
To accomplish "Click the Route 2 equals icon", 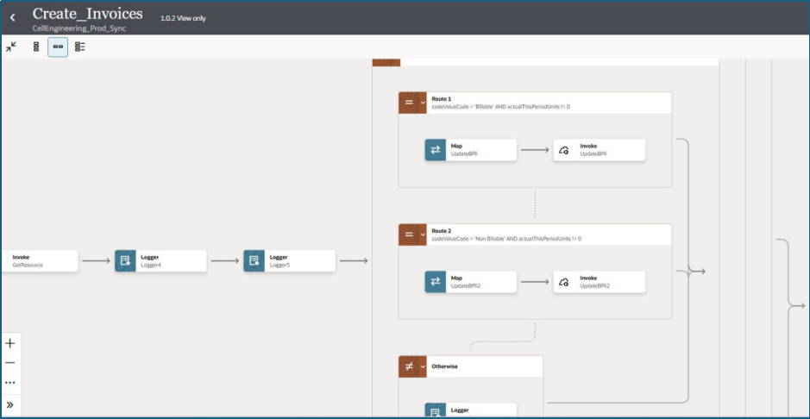I will tap(409, 235).
